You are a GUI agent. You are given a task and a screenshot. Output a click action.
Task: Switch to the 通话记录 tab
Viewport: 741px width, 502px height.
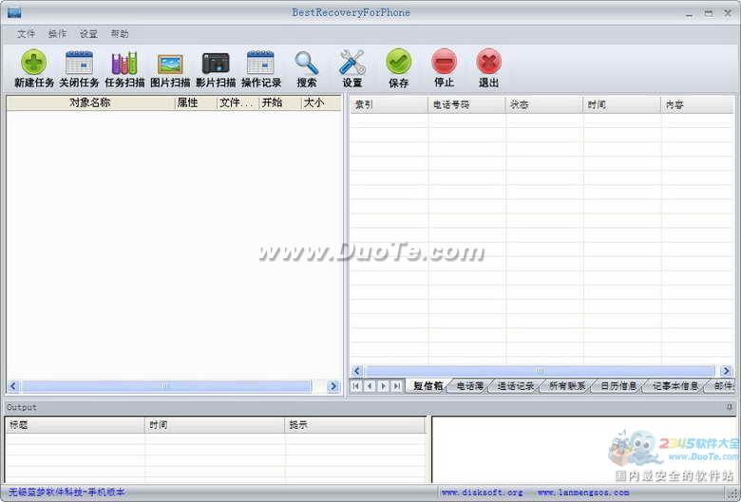[516, 386]
